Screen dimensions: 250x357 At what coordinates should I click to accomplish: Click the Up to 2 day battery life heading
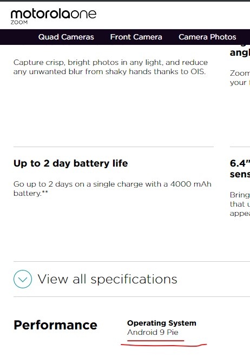[70, 163]
